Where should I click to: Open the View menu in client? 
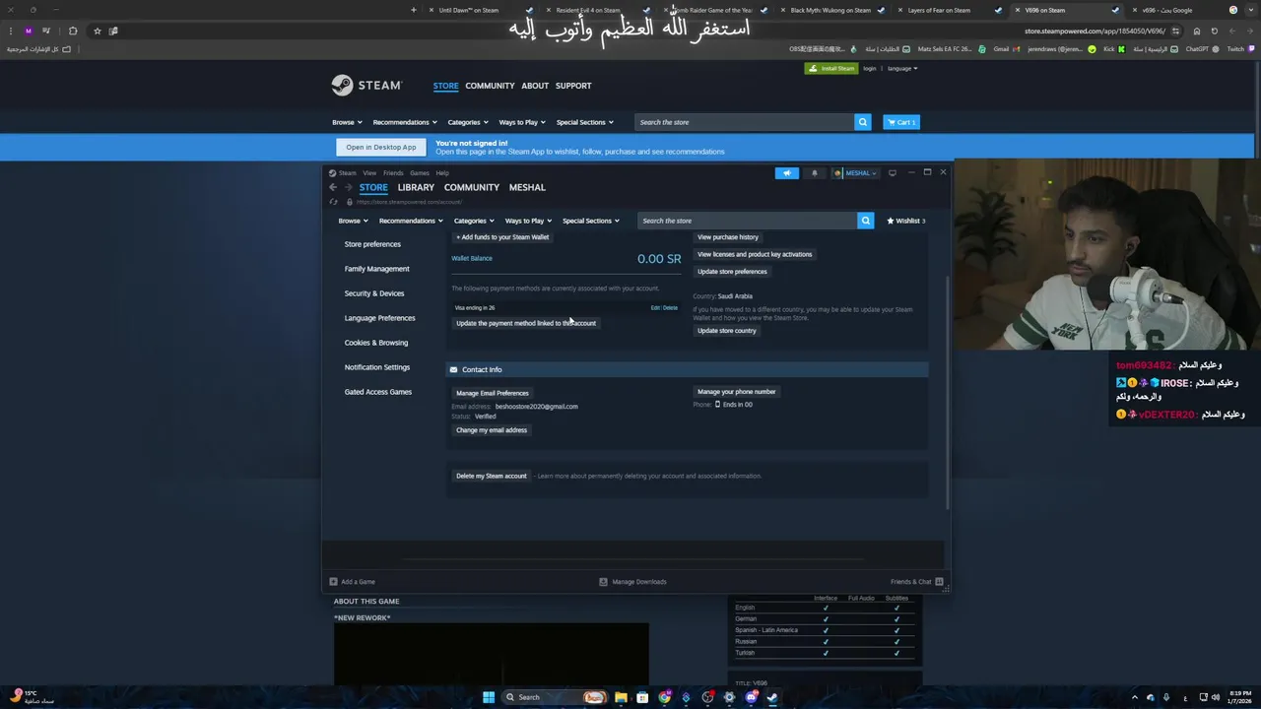369,173
